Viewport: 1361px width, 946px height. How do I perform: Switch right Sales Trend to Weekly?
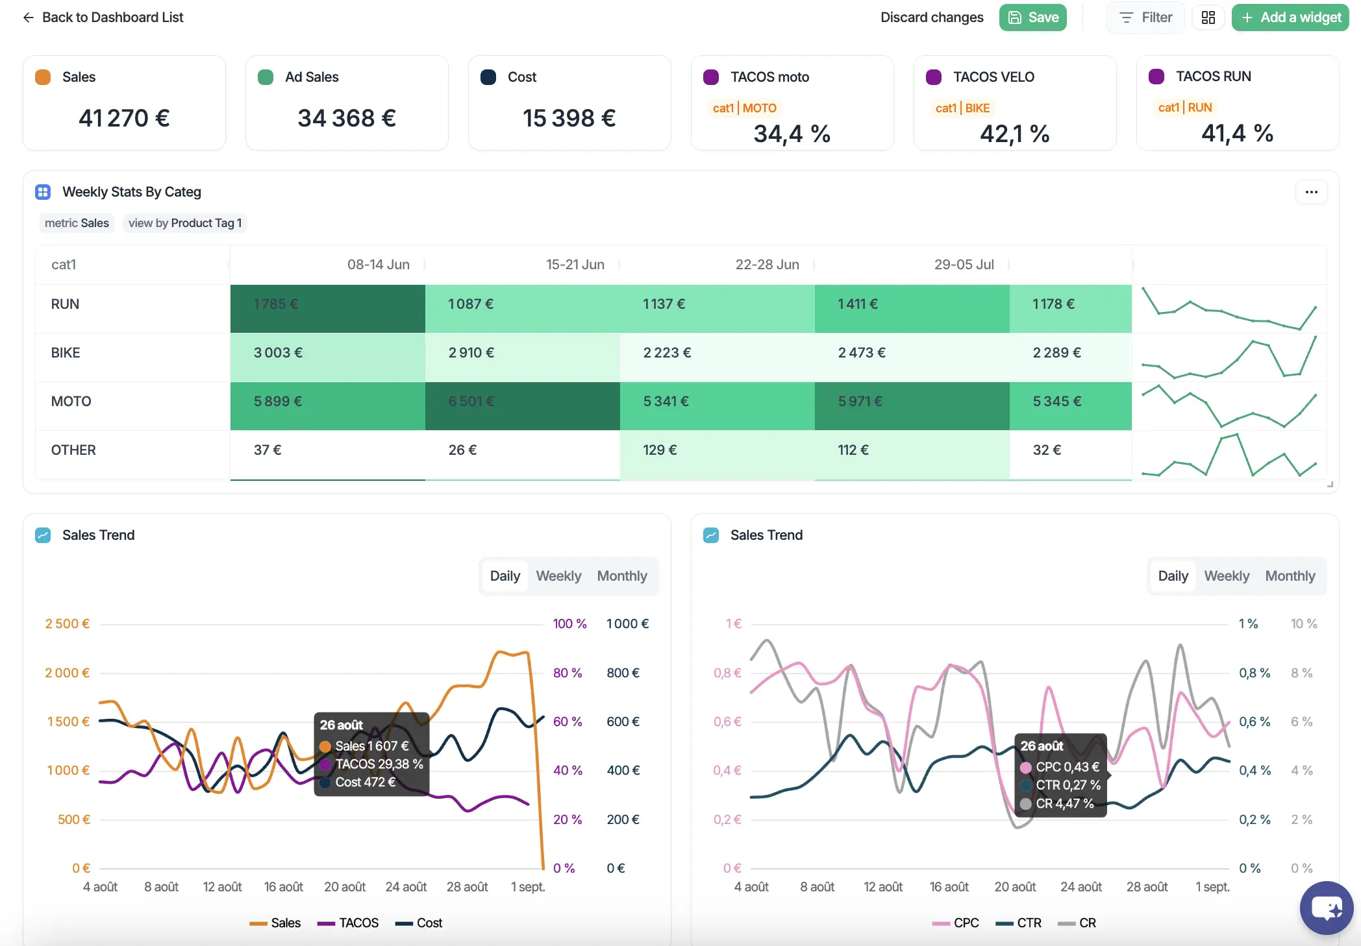1227,576
